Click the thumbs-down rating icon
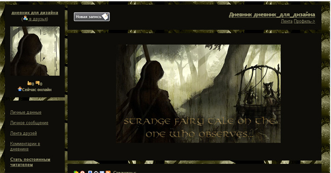The image size is (331, 173). [37, 83]
